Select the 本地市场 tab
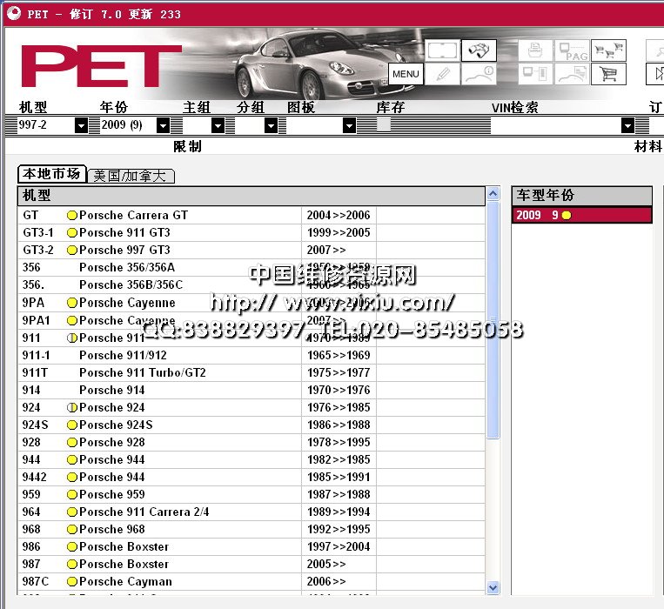Image resolution: width=664 pixels, height=609 pixels. pyautogui.click(x=51, y=175)
